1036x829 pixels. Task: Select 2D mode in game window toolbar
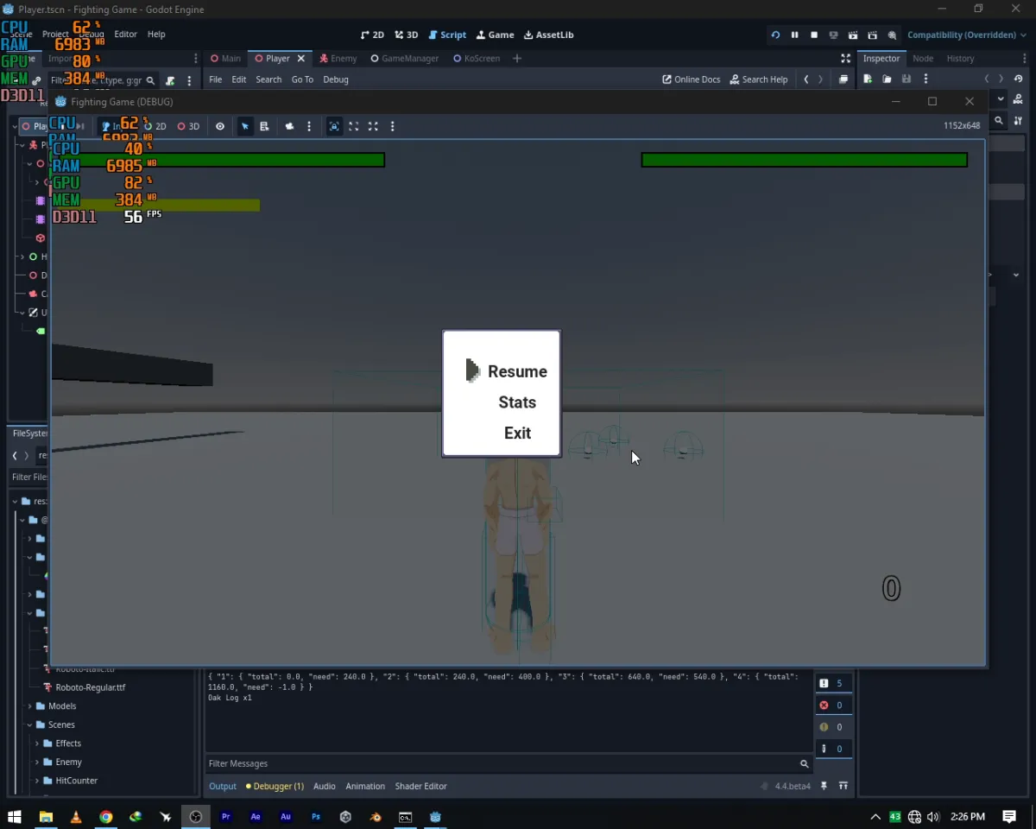(155, 126)
